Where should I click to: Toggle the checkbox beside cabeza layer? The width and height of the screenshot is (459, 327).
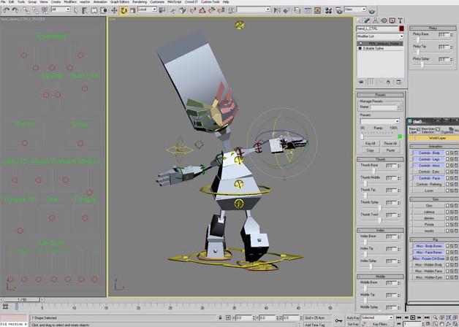pyautogui.click(x=447, y=212)
